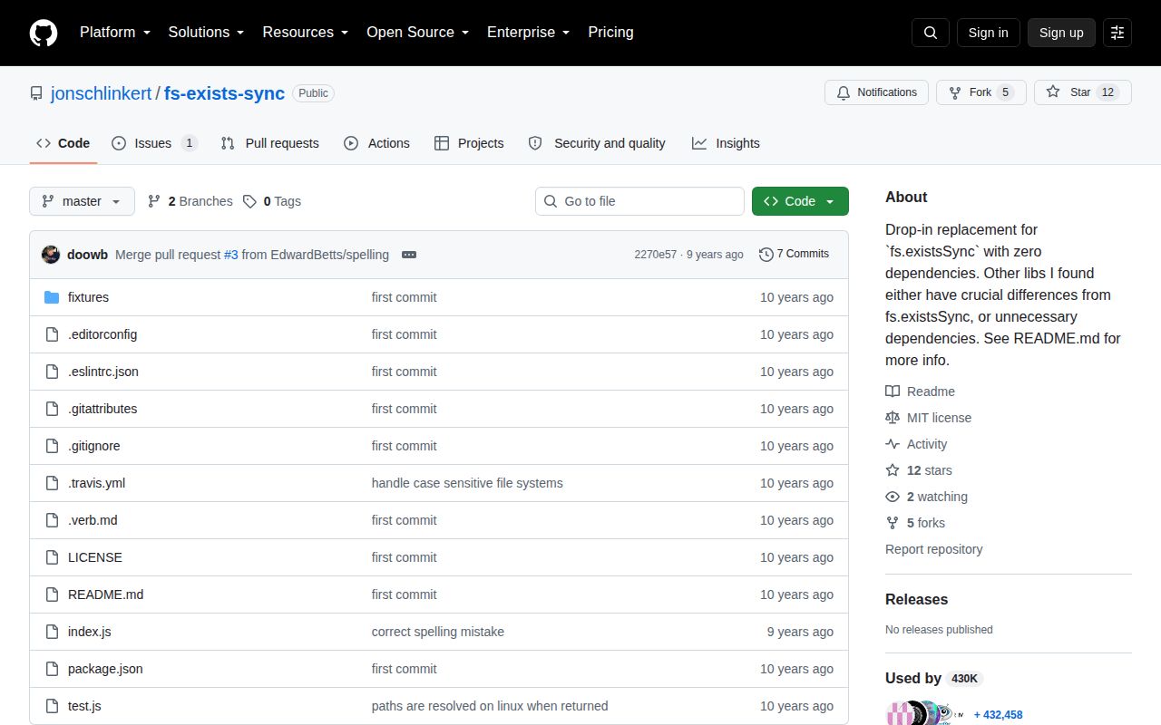Go to the Pricing page
Image resolution: width=1161 pixels, height=725 pixels.
(610, 32)
